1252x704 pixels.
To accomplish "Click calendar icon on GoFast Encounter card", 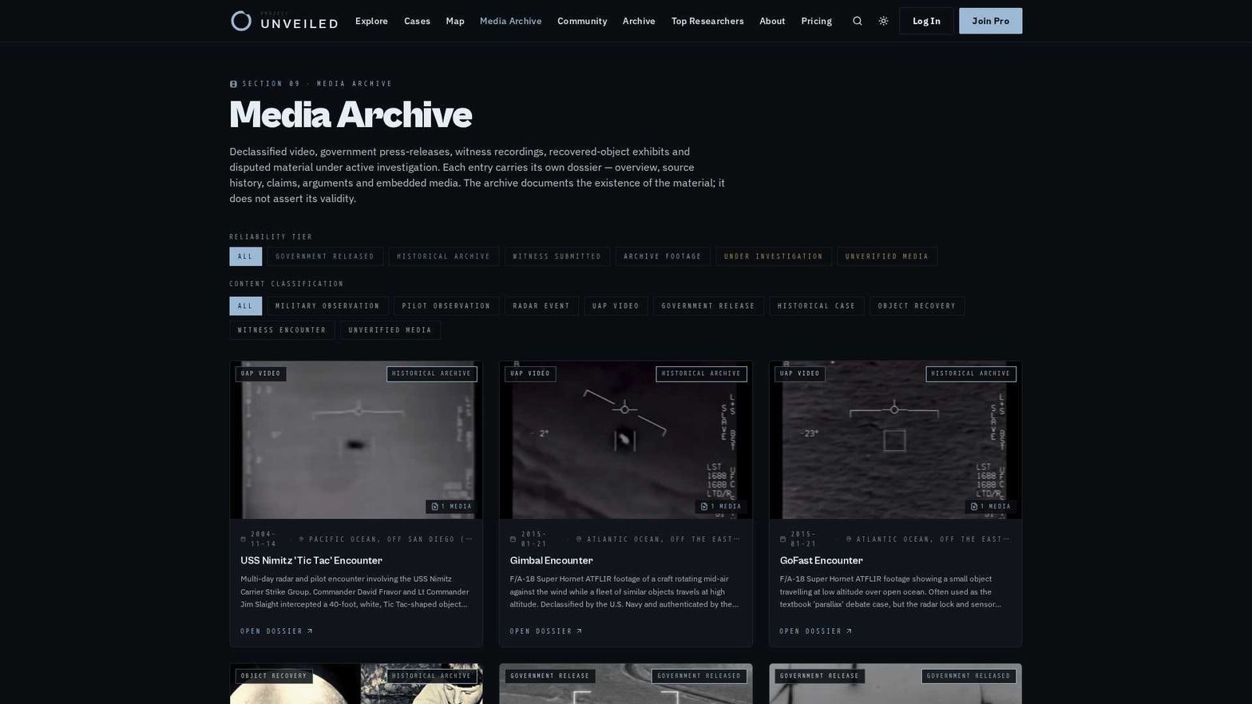I will pos(782,539).
